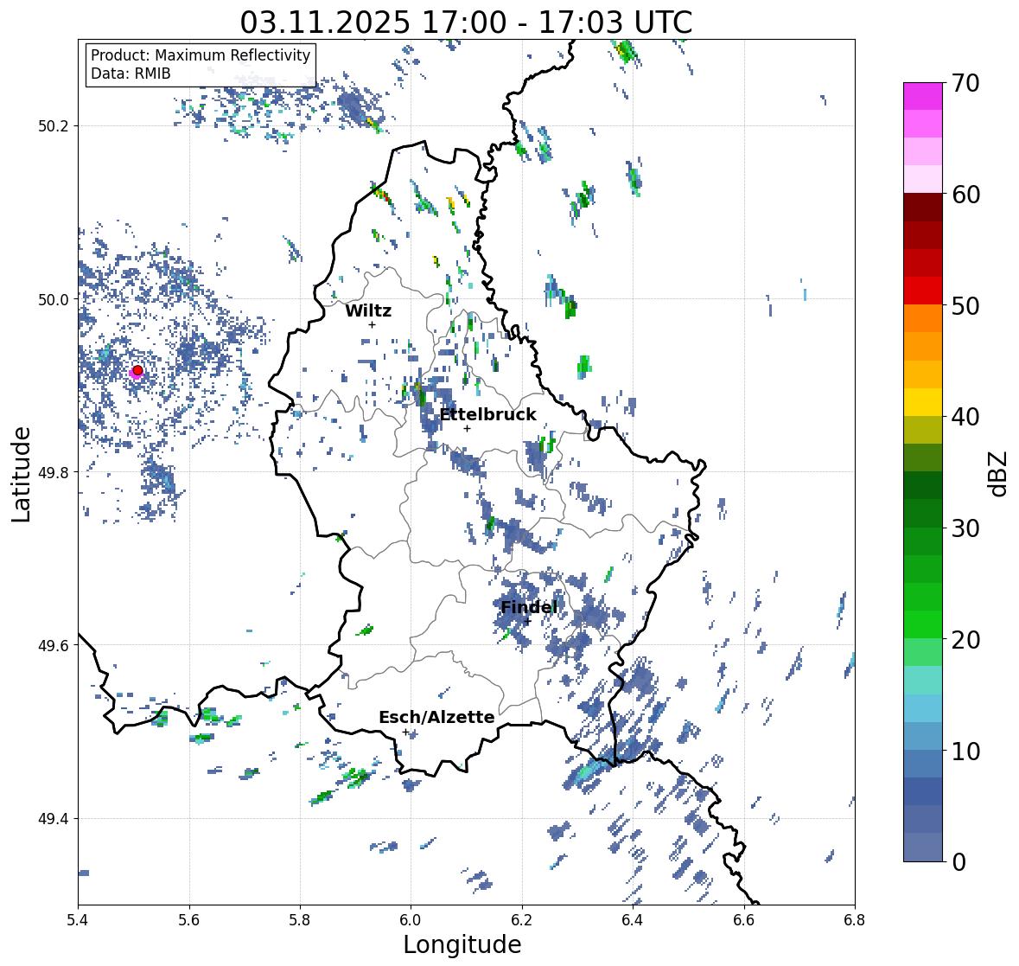Click the Ettelbruck station label
The width and height of the screenshot is (1019, 966).
click(x=488, y=415)
